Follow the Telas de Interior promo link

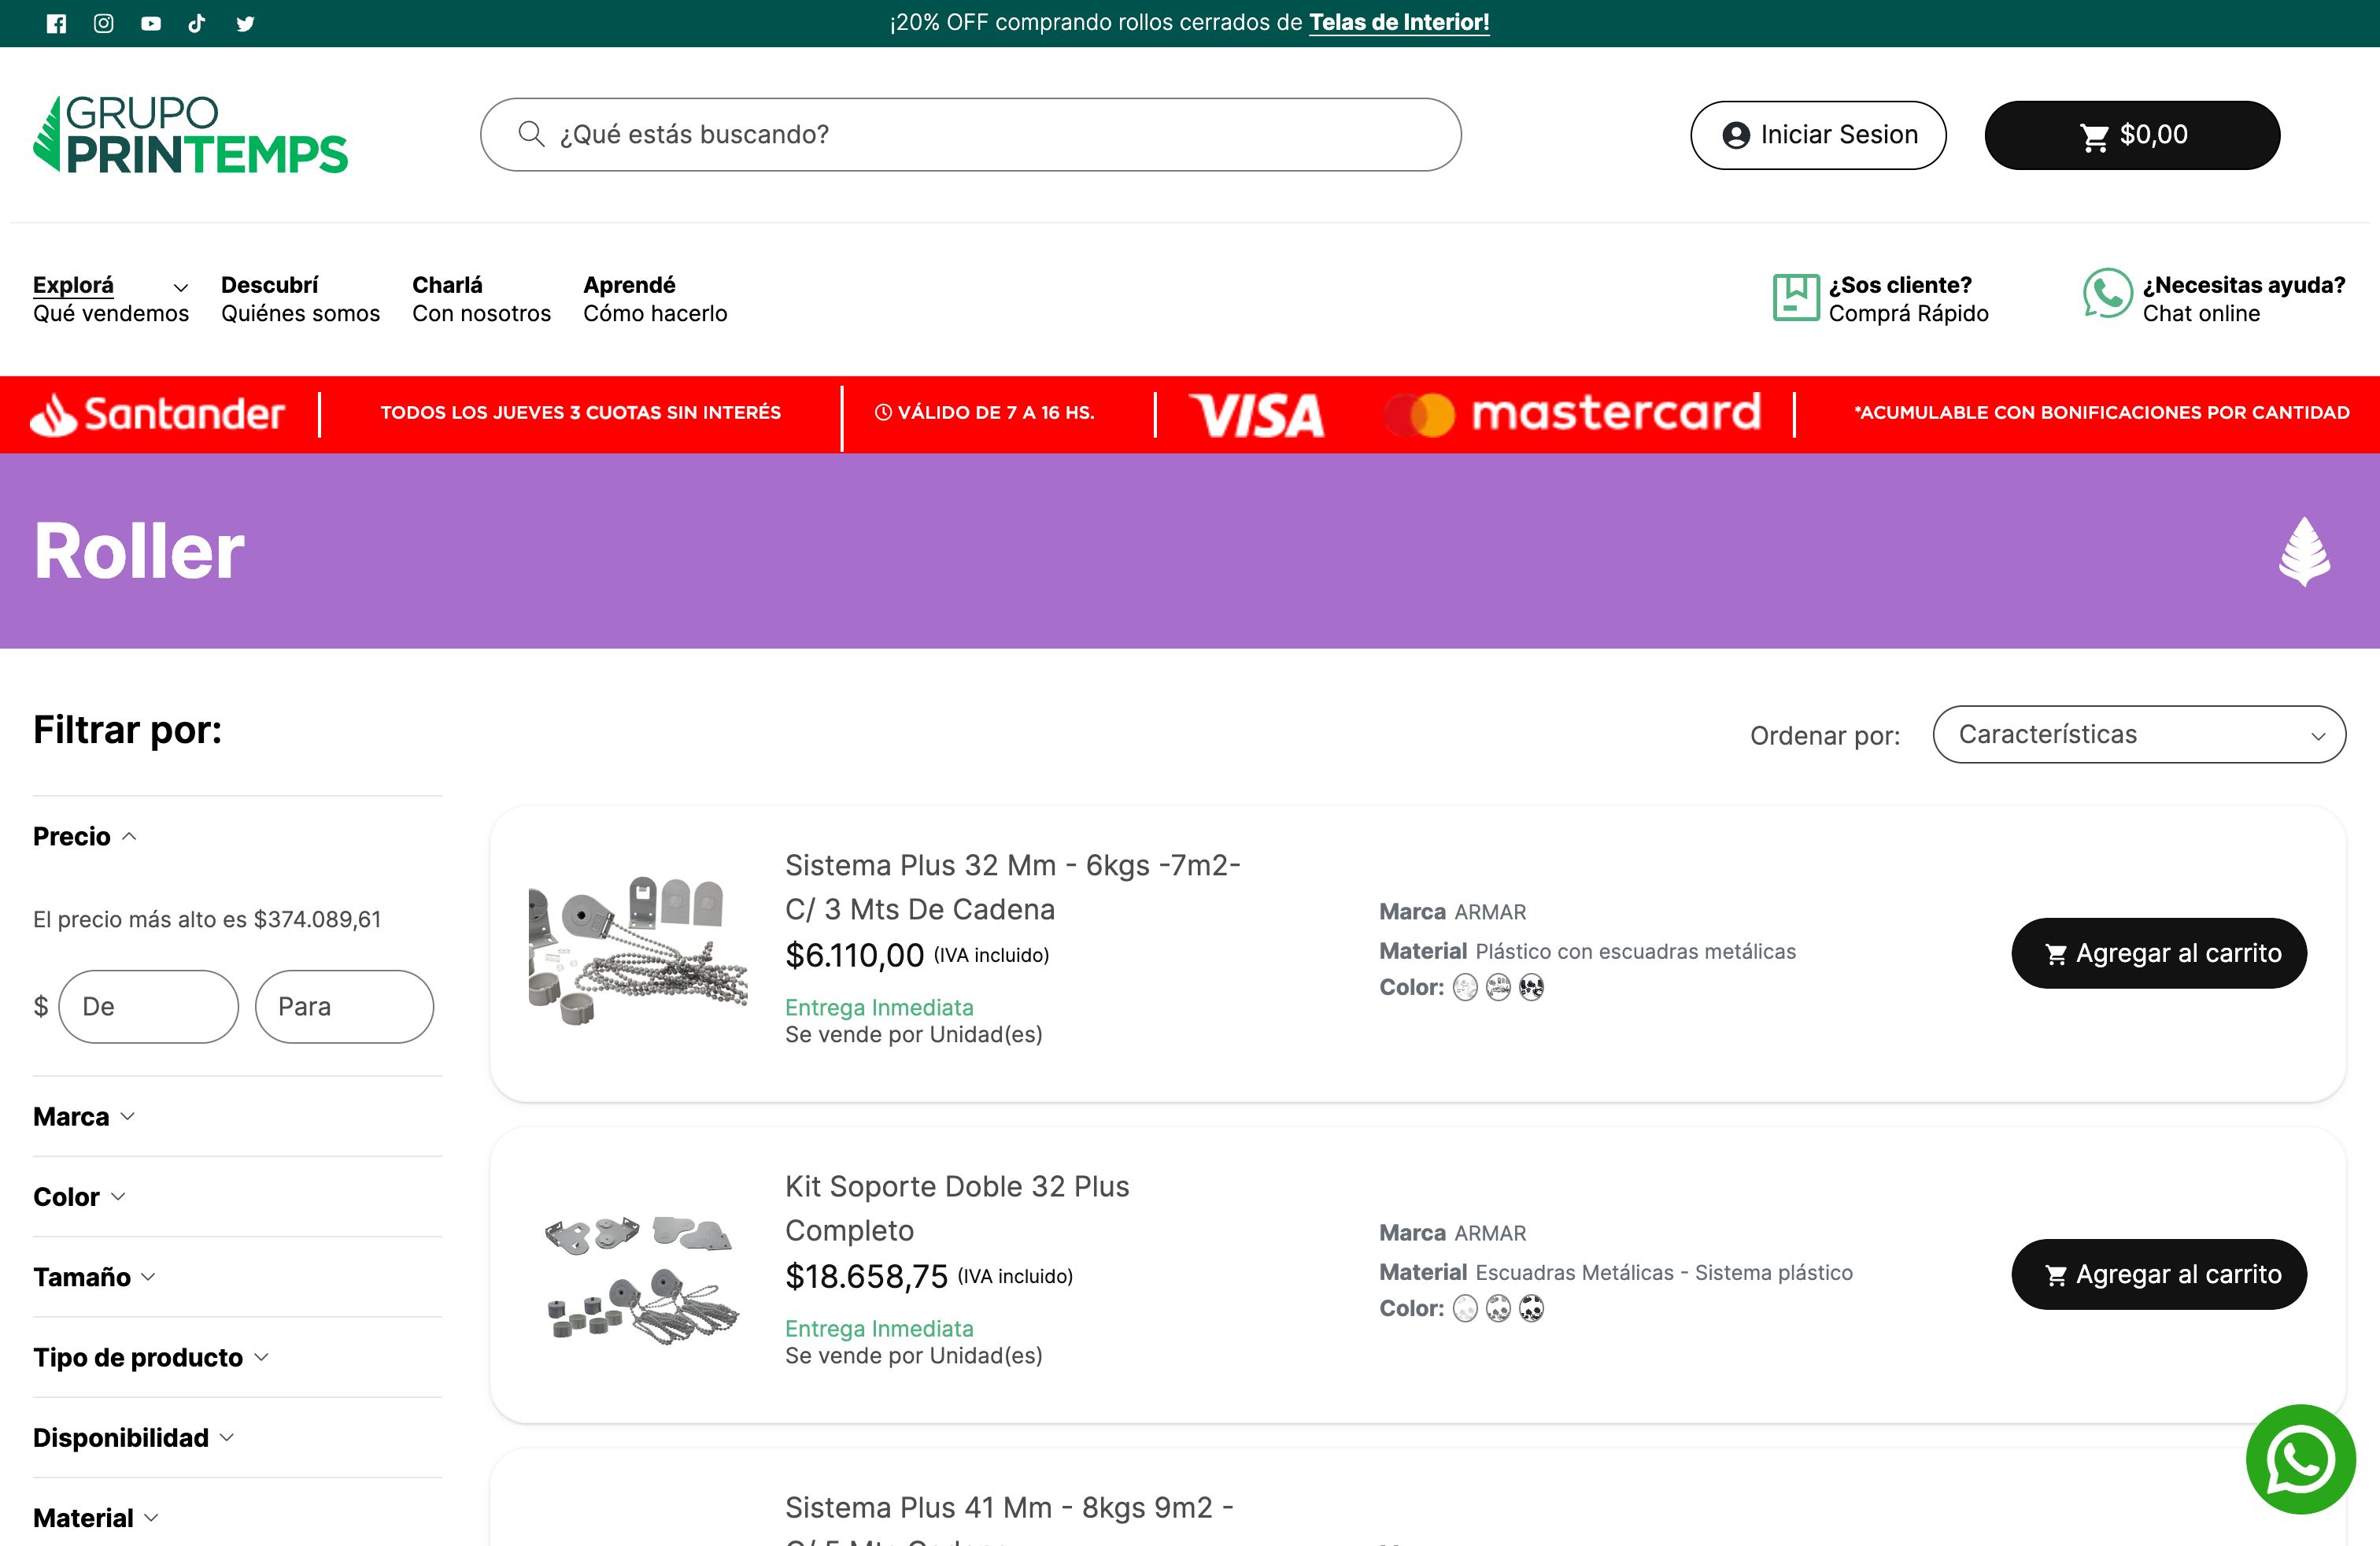click(x=1399, y=23)
